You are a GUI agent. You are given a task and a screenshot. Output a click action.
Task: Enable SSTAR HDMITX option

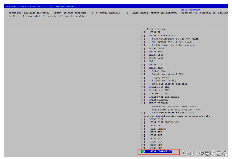tap(143, 129)
